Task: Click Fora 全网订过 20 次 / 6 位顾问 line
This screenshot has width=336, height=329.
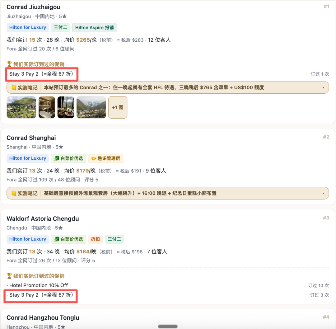Action: (x=40, y=49)
